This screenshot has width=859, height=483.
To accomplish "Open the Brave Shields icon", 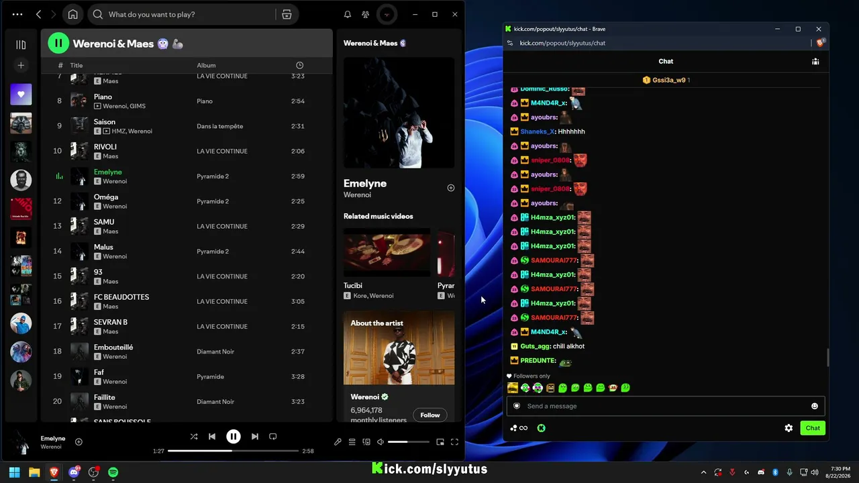I will pos(819,43).
